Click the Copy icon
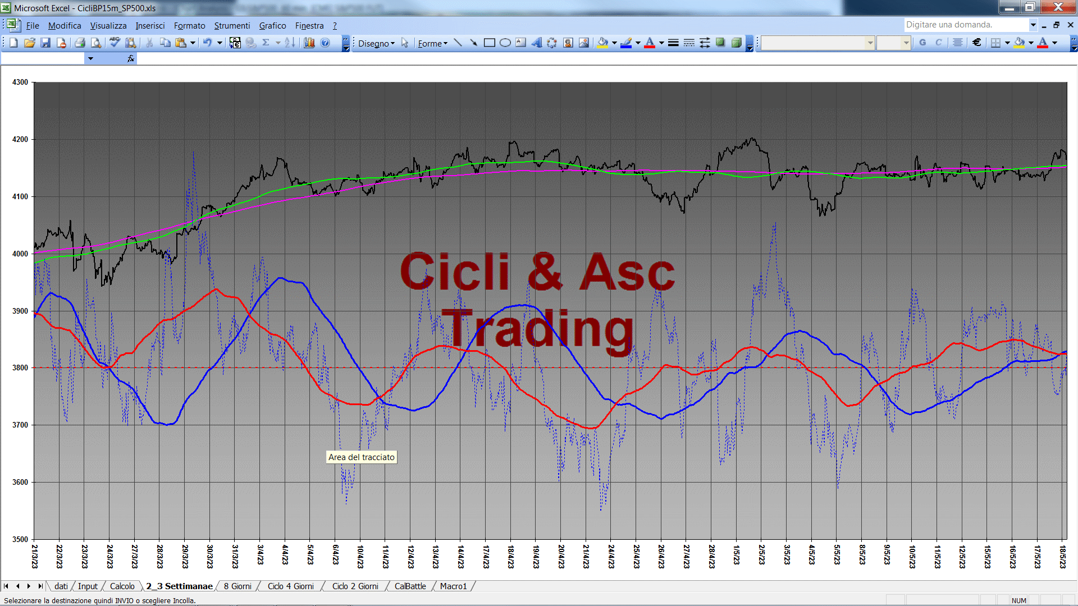Image resolution: width=1078 pixels, height=606 pixels. [165, 43]
